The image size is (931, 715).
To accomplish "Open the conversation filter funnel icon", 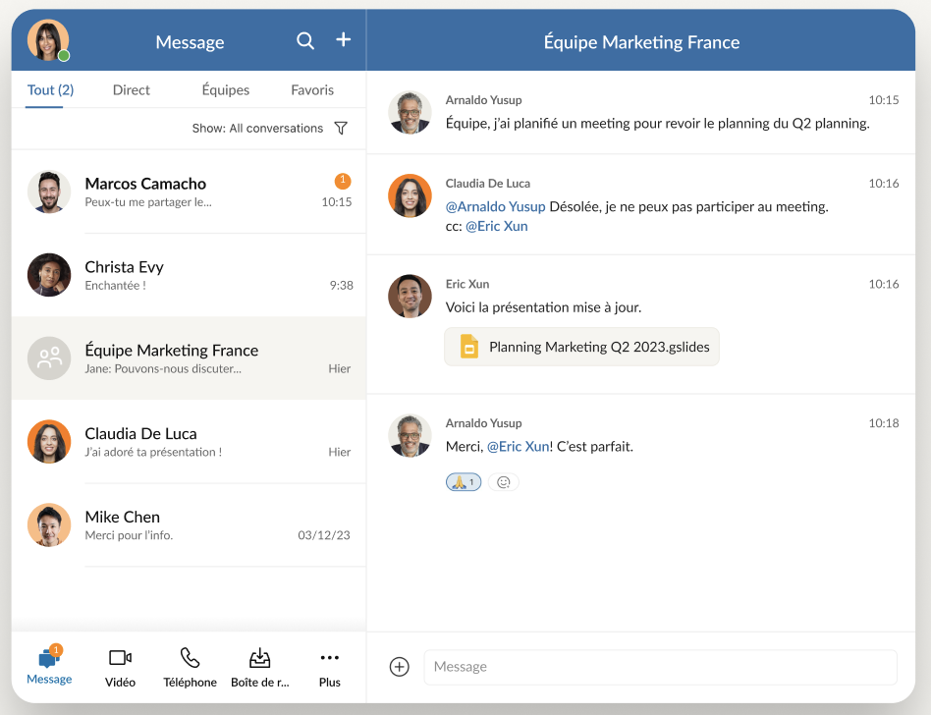I will (341, 128).
